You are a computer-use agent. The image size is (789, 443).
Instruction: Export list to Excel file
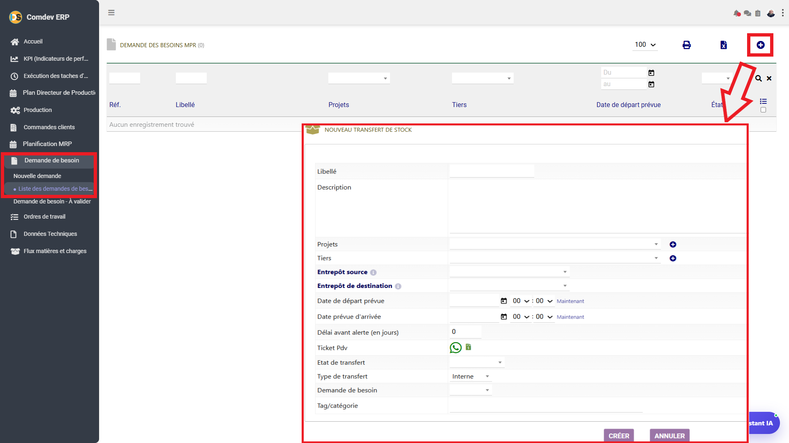[x=724, y=45]
